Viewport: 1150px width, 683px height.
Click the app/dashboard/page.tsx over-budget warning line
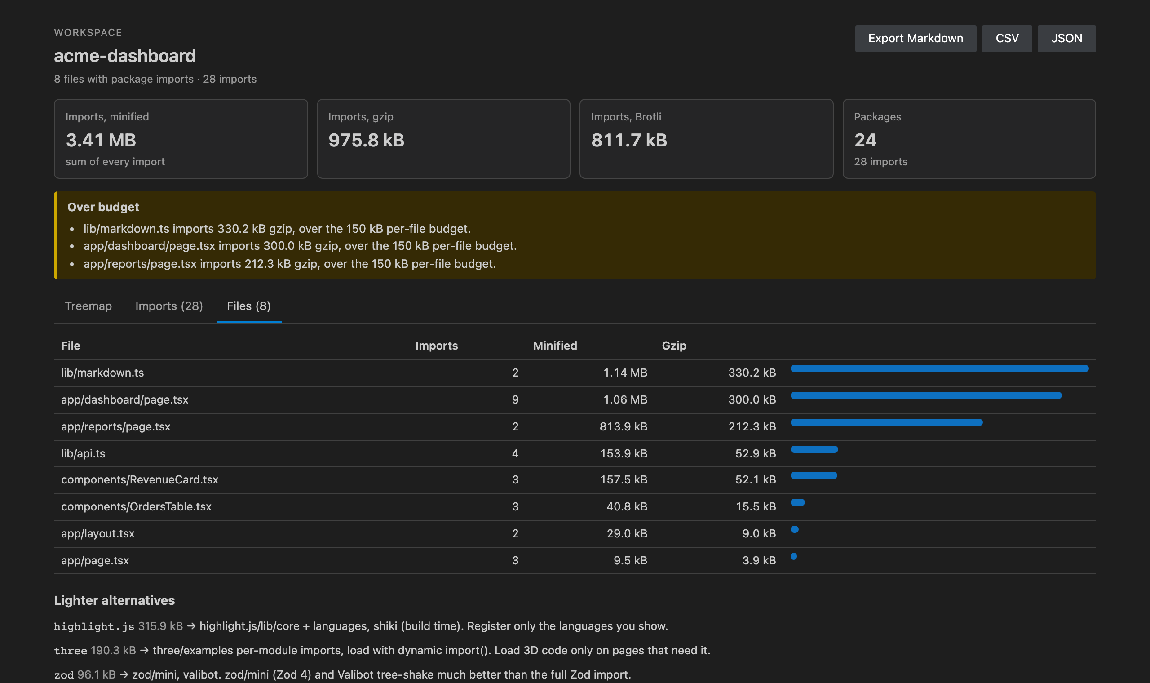coord(300,246)
